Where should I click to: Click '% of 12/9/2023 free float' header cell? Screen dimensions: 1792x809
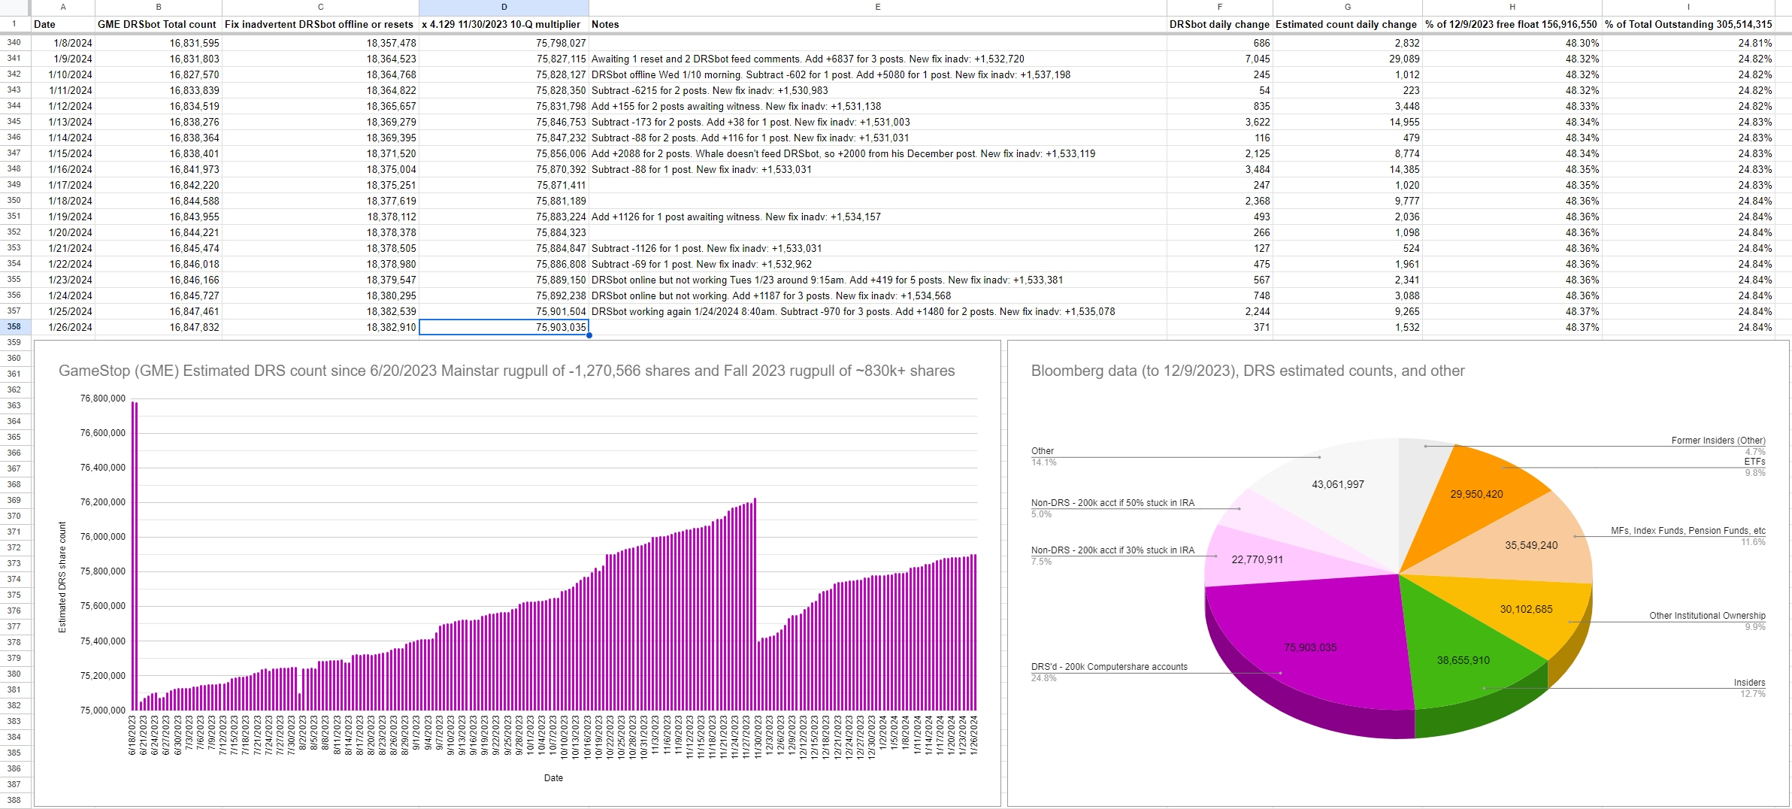[x=1512, y=24]
